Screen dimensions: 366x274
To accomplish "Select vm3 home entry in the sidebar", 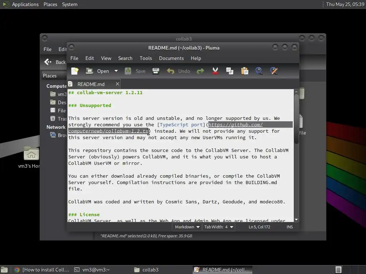I will [x=58, y=94].
